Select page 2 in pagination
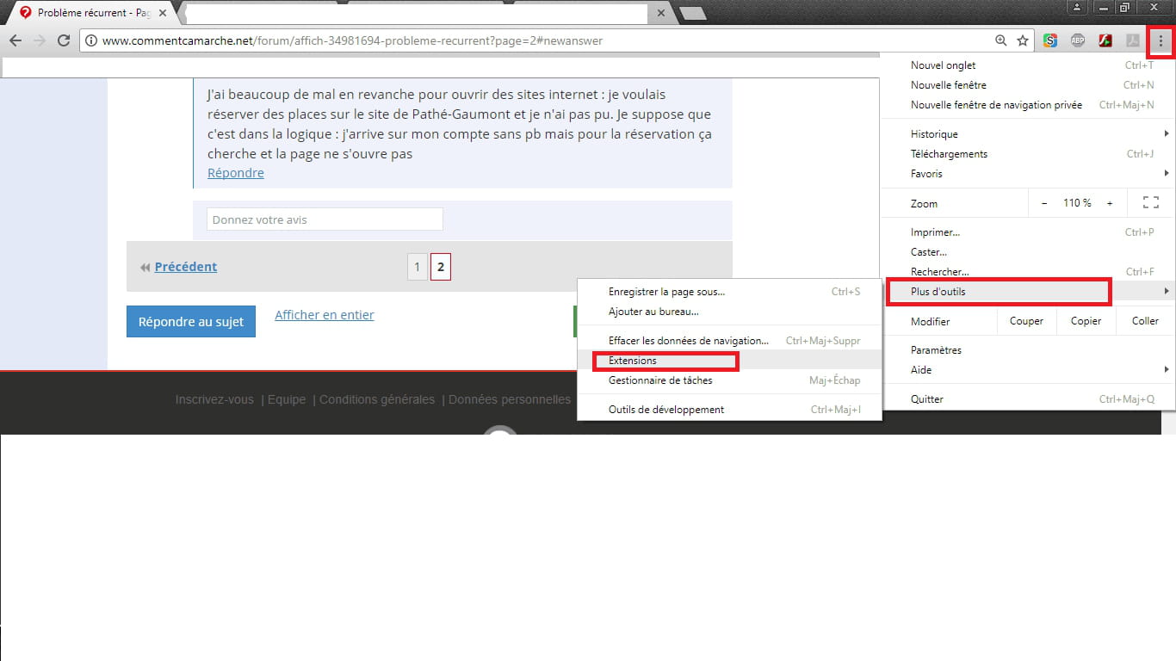 coord(441,267)
